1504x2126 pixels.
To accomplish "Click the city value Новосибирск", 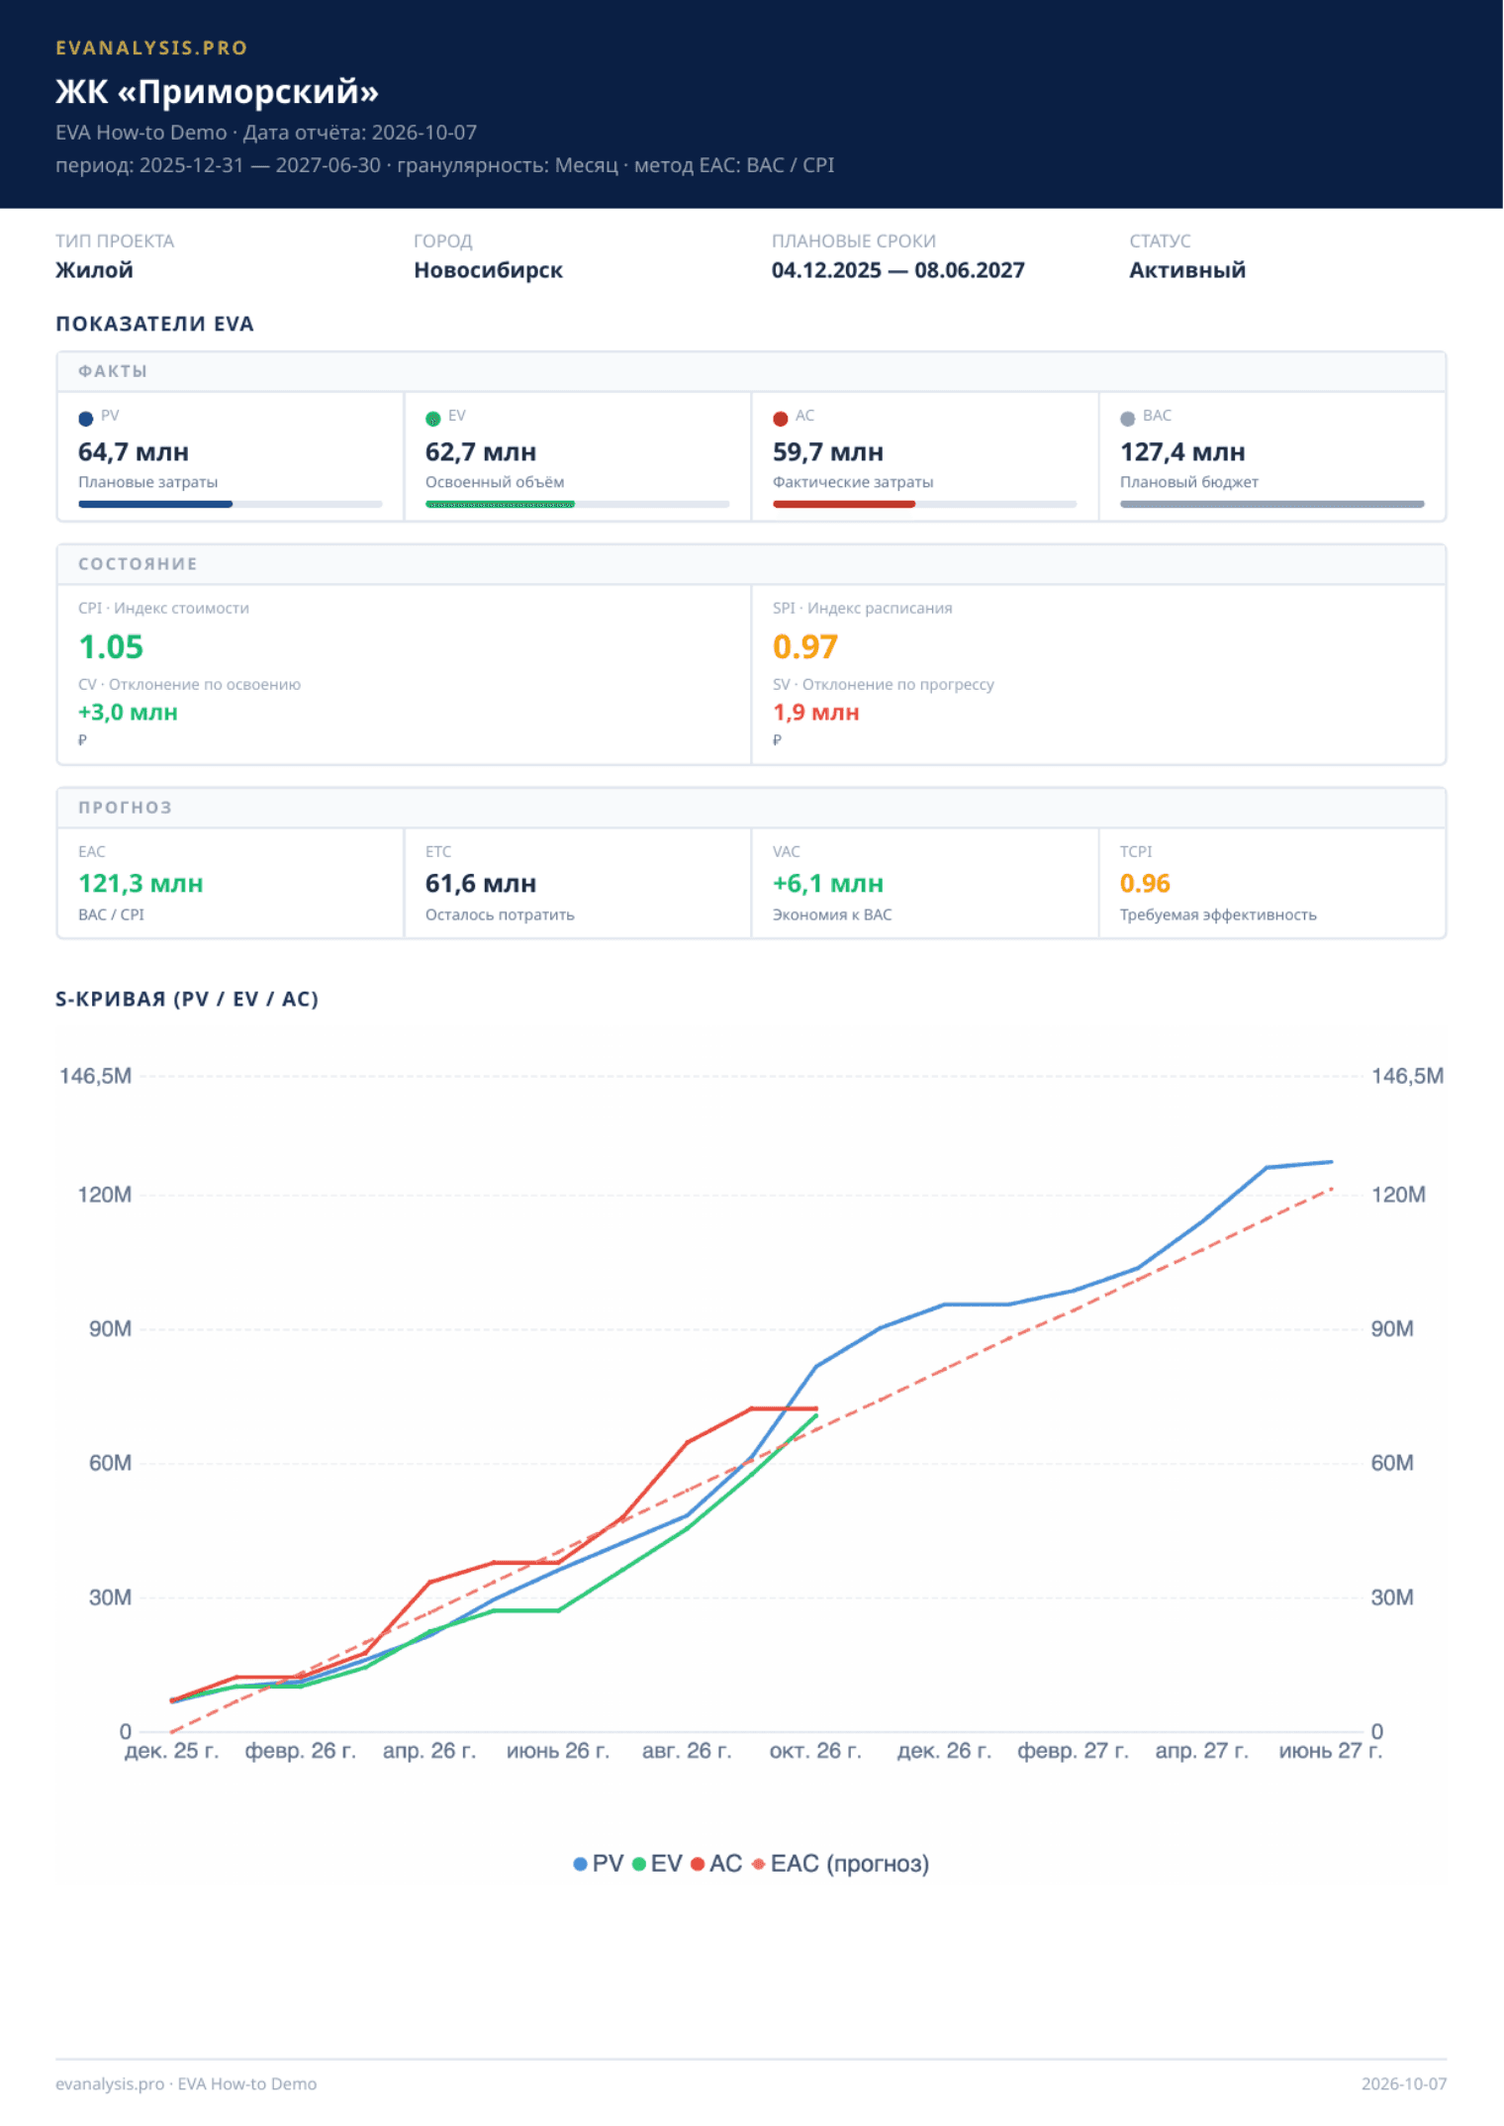I will (x=488, y=270).
